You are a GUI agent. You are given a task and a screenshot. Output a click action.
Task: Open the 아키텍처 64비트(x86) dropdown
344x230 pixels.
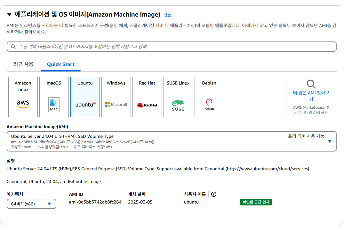tap(31, 204)
